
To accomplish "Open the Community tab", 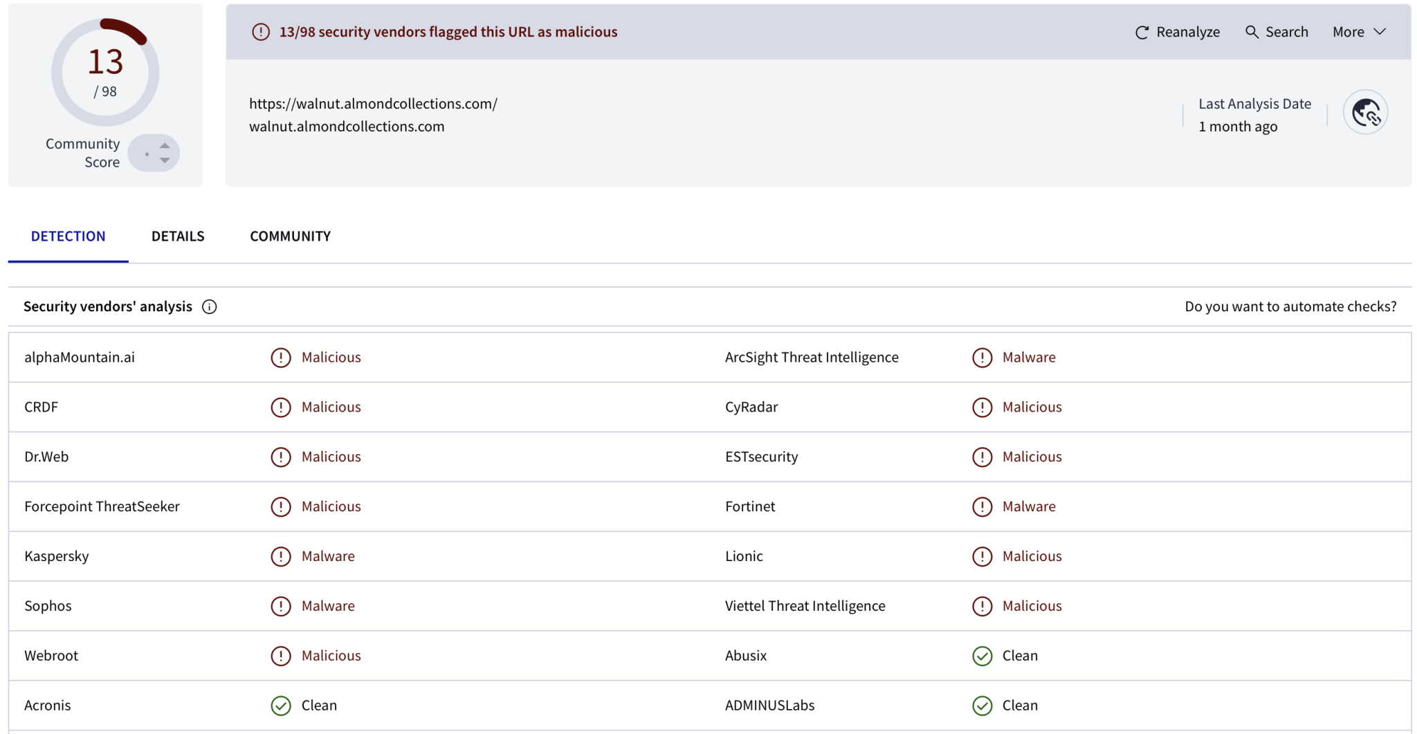I will click(x=290, y=236).
